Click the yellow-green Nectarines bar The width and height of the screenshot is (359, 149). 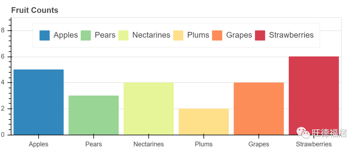click(149, 109)
